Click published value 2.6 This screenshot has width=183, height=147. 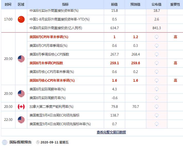click(157, 19)
